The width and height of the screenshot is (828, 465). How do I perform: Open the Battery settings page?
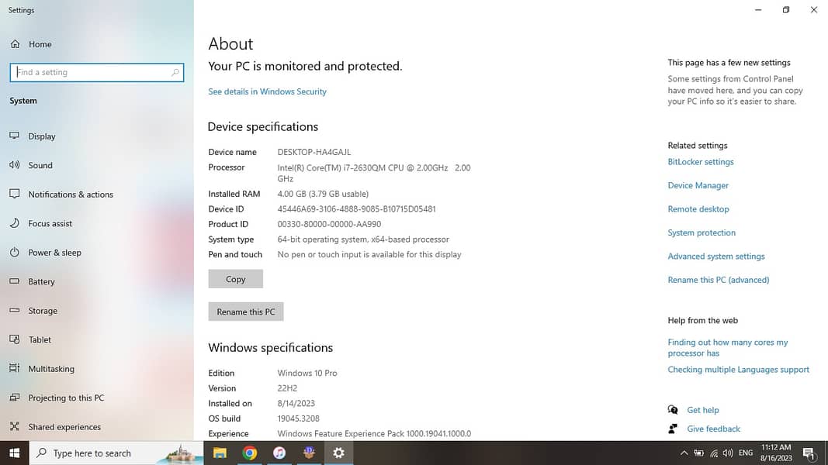[x=41, y=282]
